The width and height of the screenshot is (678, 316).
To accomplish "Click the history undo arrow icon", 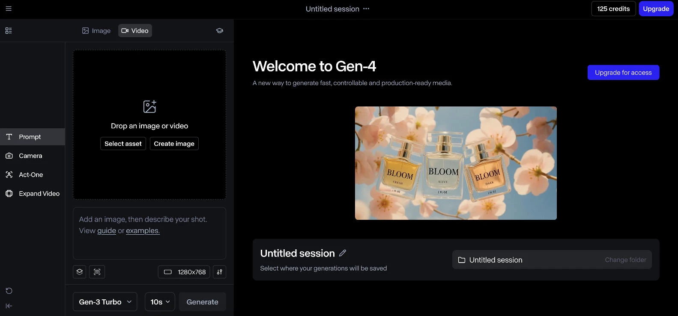I will pyautogui.click(x=9, y=291).
